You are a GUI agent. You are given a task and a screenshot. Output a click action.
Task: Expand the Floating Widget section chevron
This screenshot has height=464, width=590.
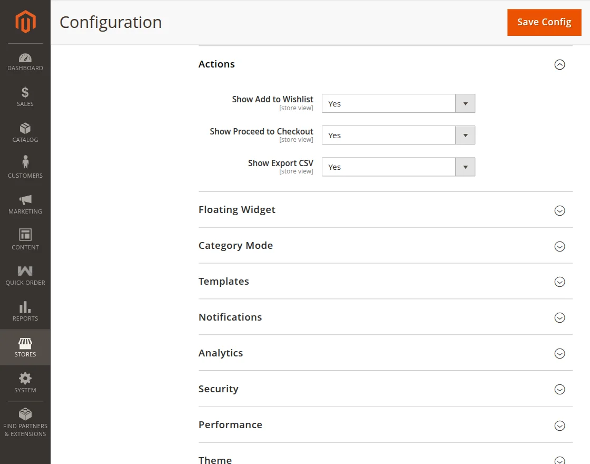pyautogui.click(x=559, y=210)
